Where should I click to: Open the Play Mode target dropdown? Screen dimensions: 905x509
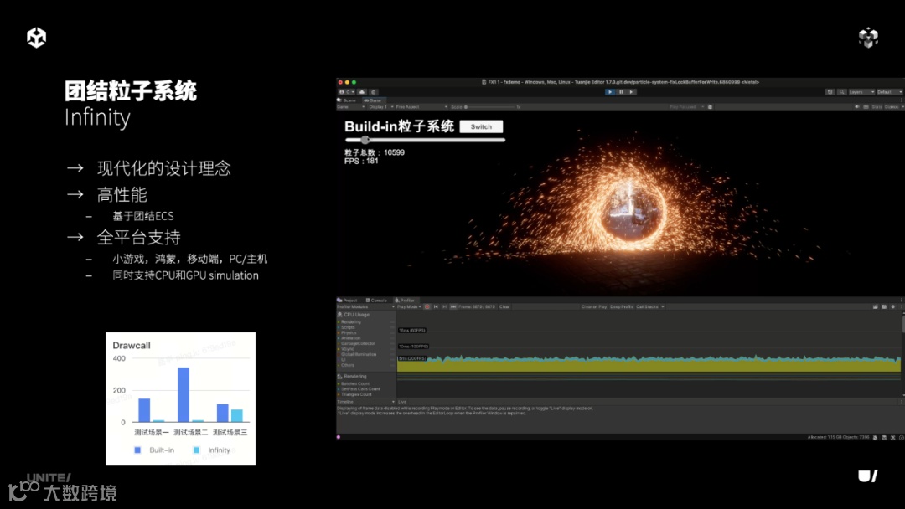409,306
